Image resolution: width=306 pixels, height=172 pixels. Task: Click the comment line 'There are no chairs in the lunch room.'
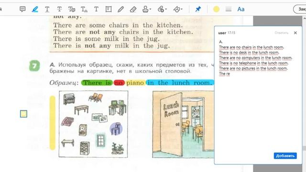coord(251,47)
